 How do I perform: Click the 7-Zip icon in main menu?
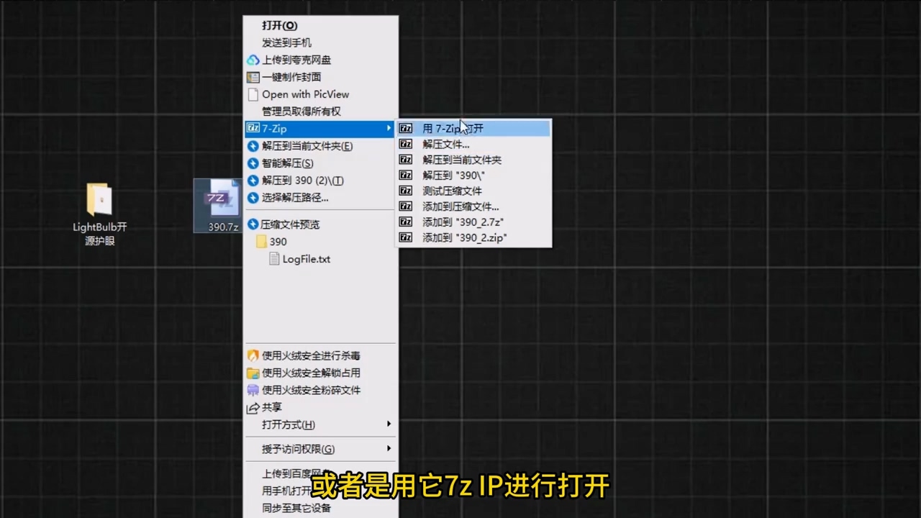pyautogui.click(x=253, y=128)
